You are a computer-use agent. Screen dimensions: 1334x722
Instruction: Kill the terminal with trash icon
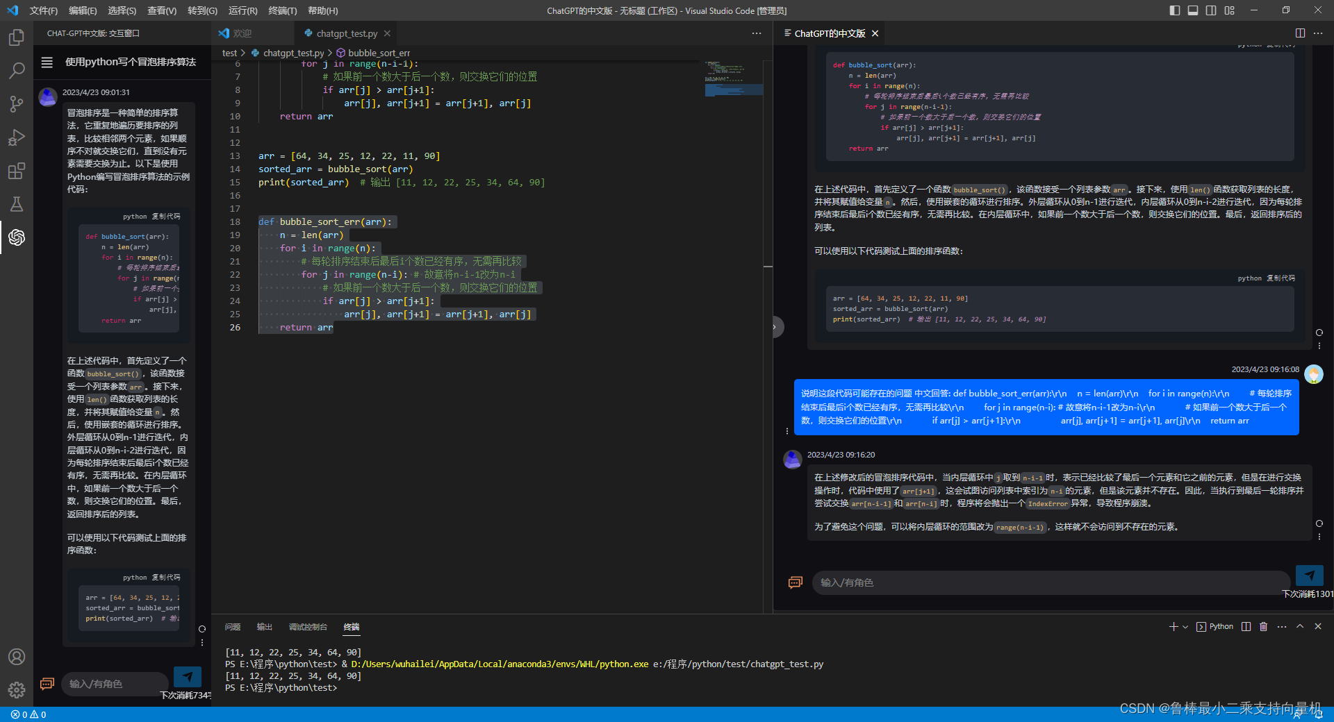(x=1264, y=627)
